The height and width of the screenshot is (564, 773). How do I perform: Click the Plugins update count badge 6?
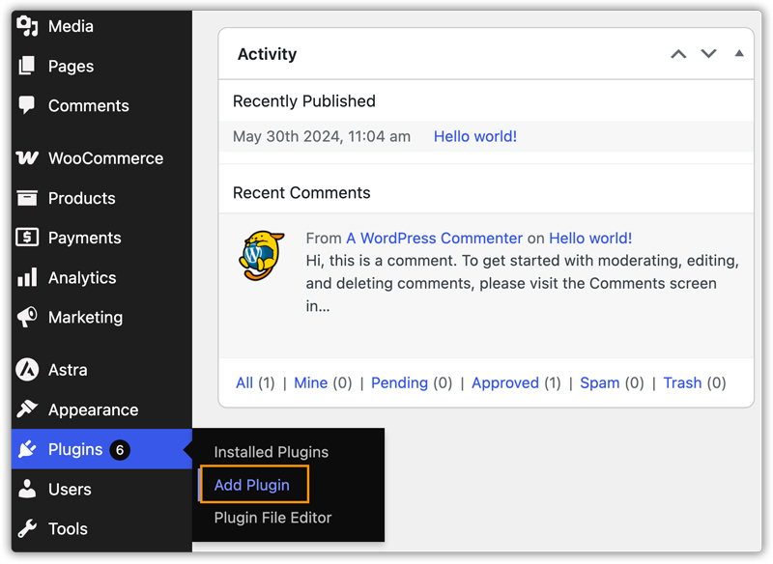[120, 450]
